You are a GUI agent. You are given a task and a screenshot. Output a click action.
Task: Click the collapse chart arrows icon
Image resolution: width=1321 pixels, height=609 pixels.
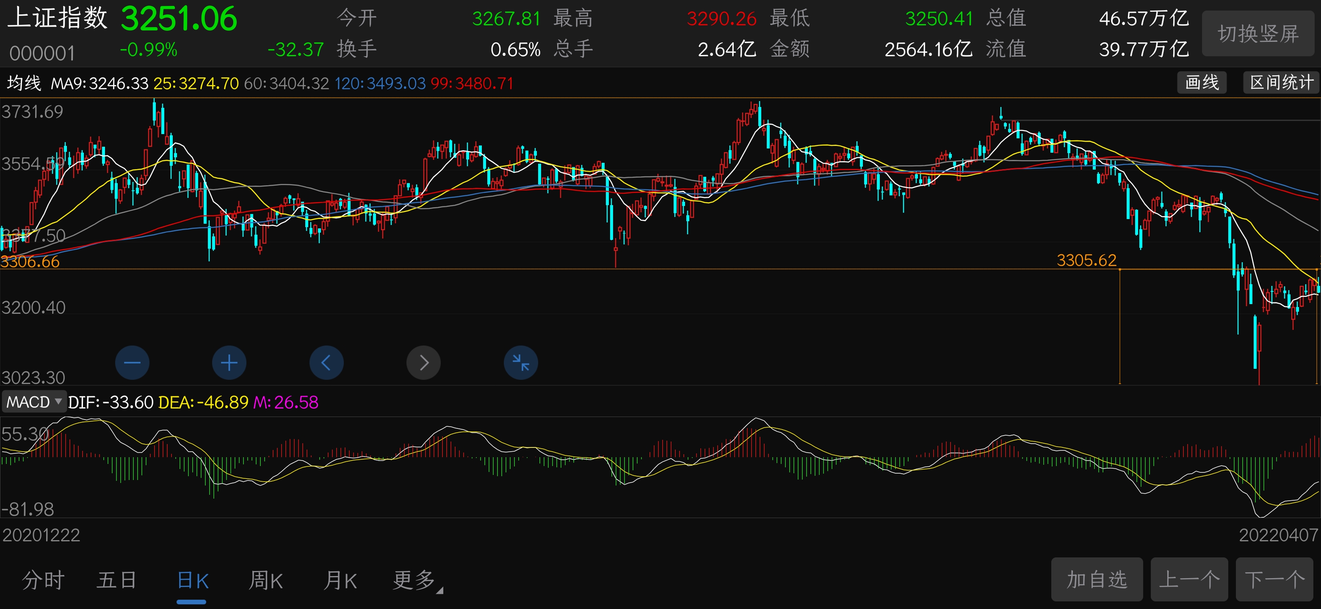pos(520,362)
